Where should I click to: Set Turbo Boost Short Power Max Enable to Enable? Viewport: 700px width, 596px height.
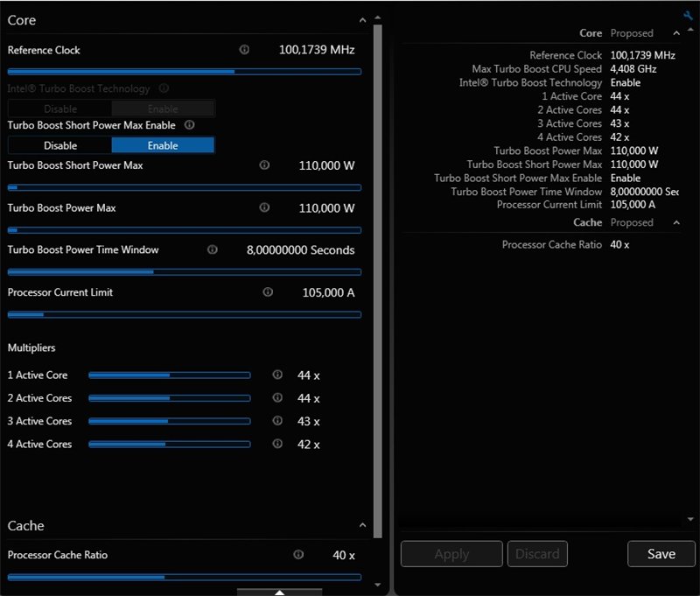point(163,145)
